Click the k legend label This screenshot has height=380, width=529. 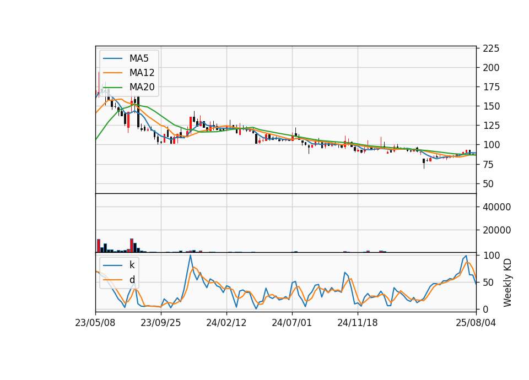pos(132,265)
